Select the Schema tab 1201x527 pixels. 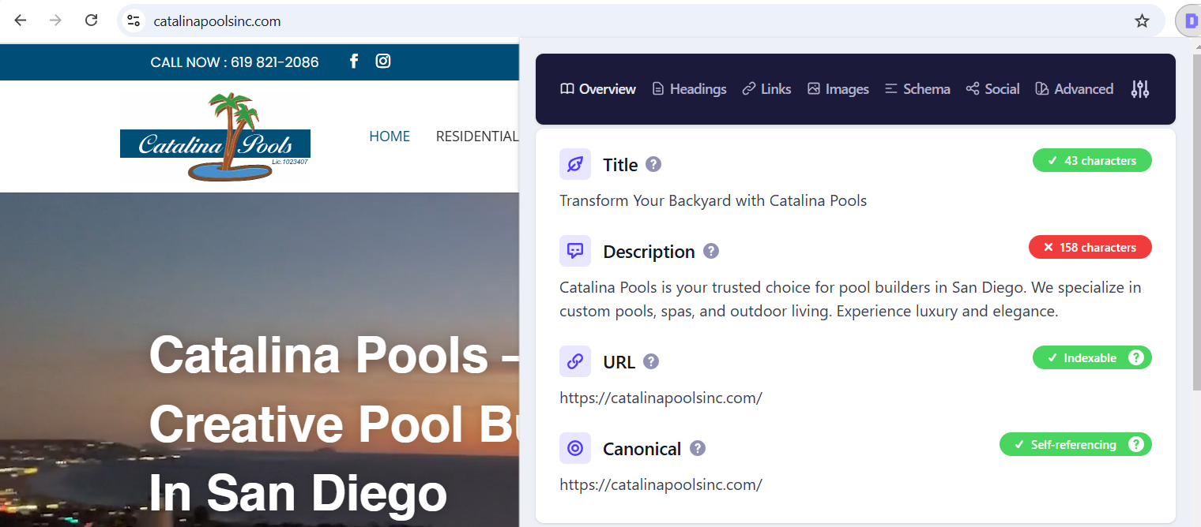(917, 89)
